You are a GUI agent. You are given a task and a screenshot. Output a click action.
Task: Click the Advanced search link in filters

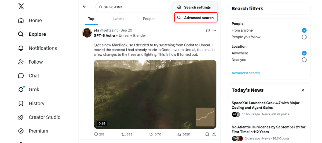(246, 73)
